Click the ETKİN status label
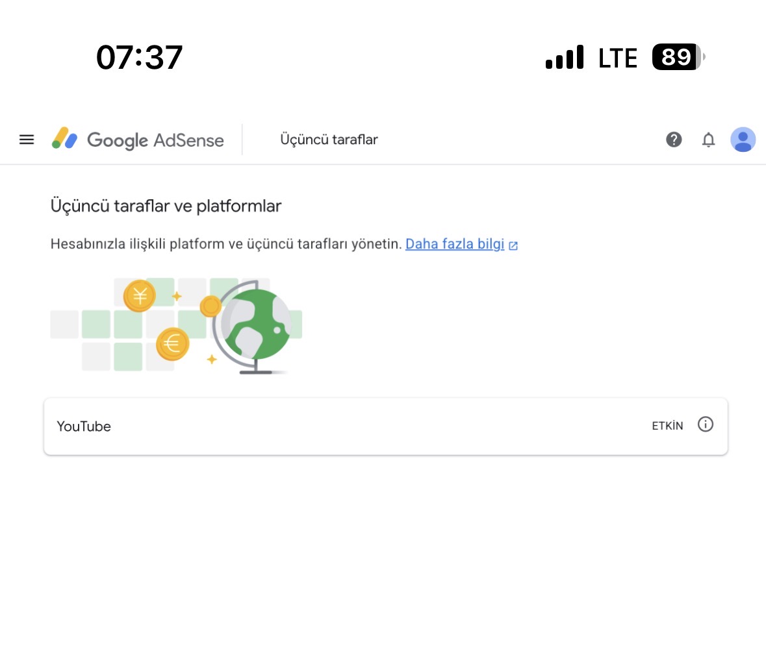This screenshot has width=766, height=653. click(x=667, y=426)
